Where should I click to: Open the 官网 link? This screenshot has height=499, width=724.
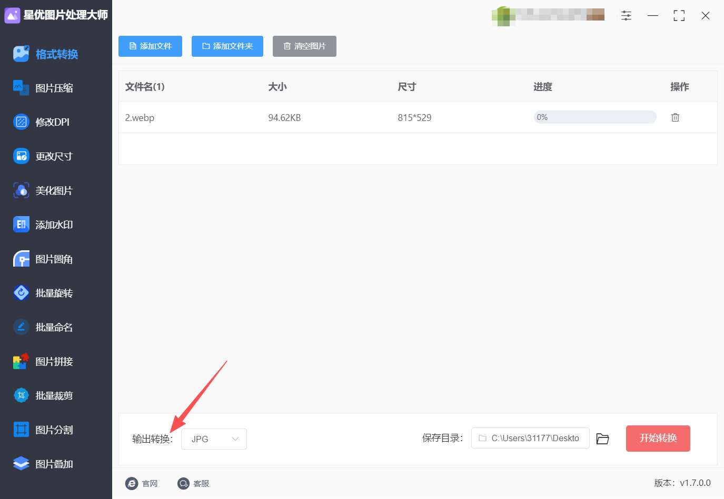[x=150, y=483]
